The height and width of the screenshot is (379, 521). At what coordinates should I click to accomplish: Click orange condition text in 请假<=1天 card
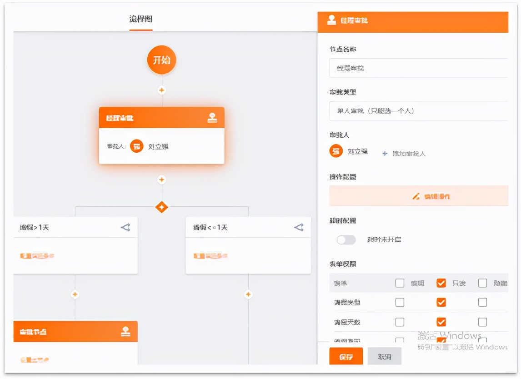210,256
